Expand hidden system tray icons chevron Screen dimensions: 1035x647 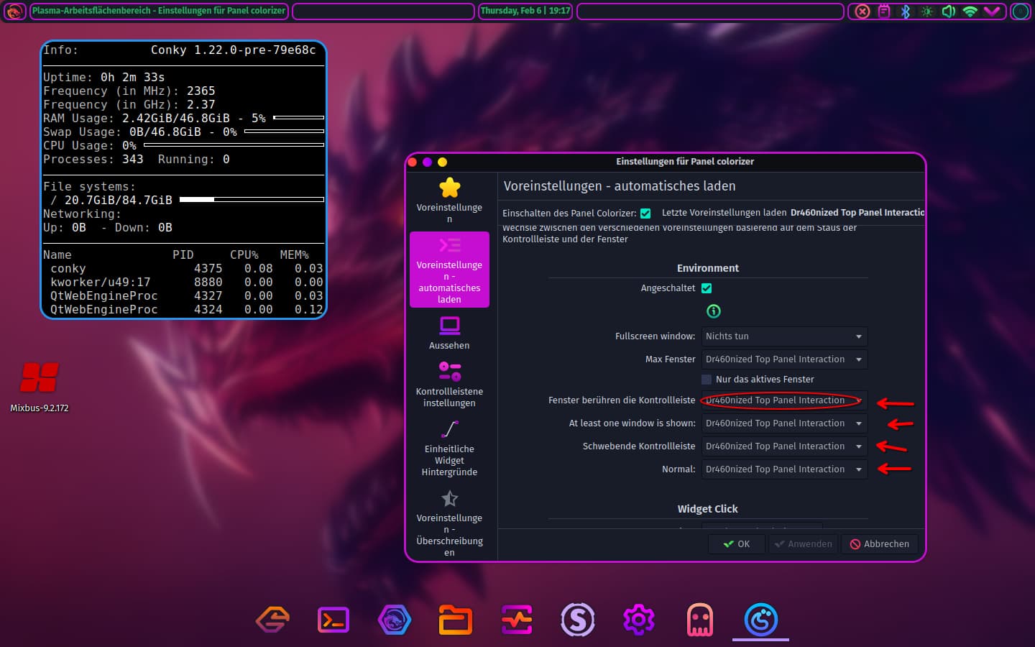(992, 11)
